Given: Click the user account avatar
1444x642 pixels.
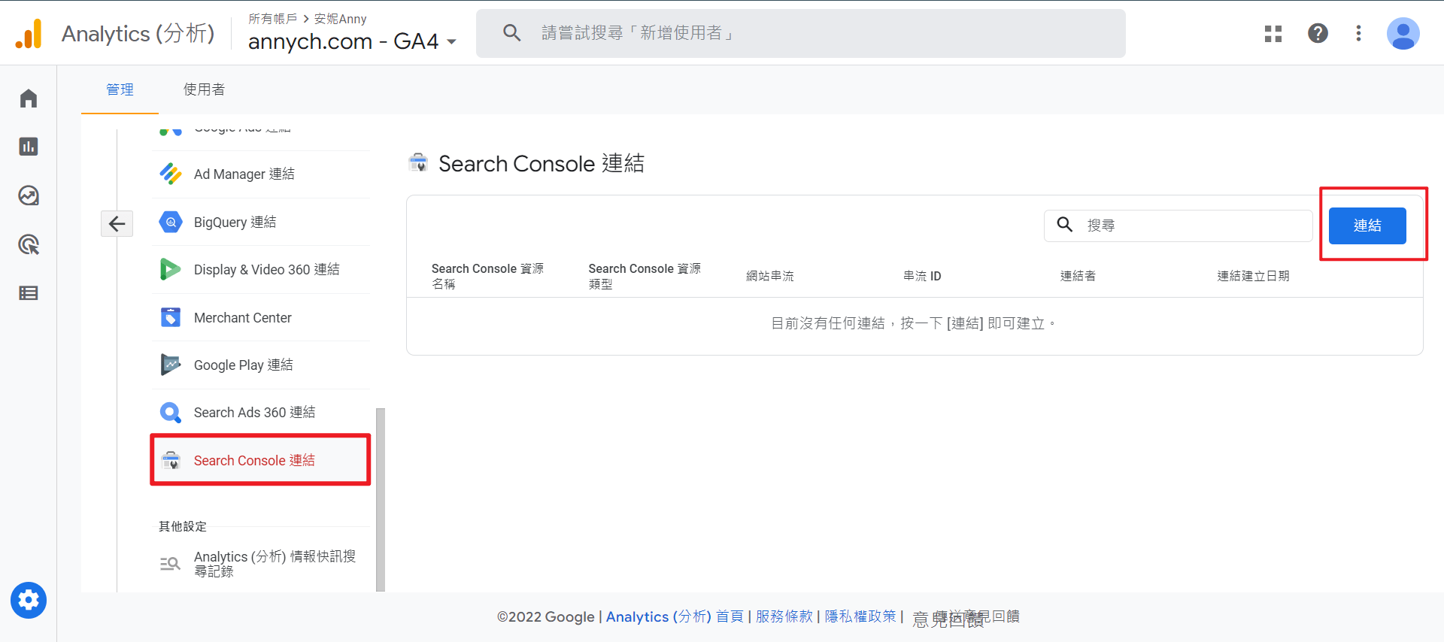Looking at the screenshot, I should 1403,34.
